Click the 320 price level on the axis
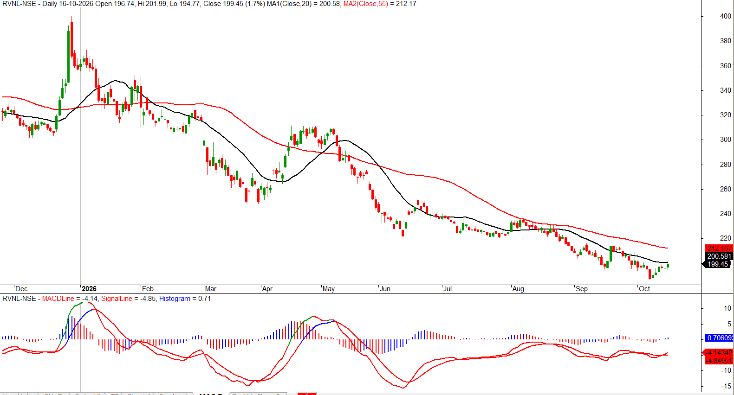The width and height of the screenshot is (734, 395). click(726, 115)
